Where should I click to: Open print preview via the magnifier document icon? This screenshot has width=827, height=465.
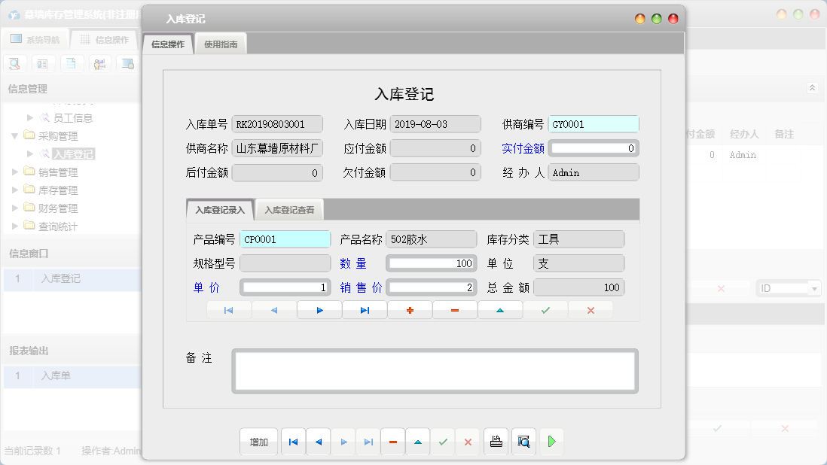pyautogui.click(x=523, y=442)
